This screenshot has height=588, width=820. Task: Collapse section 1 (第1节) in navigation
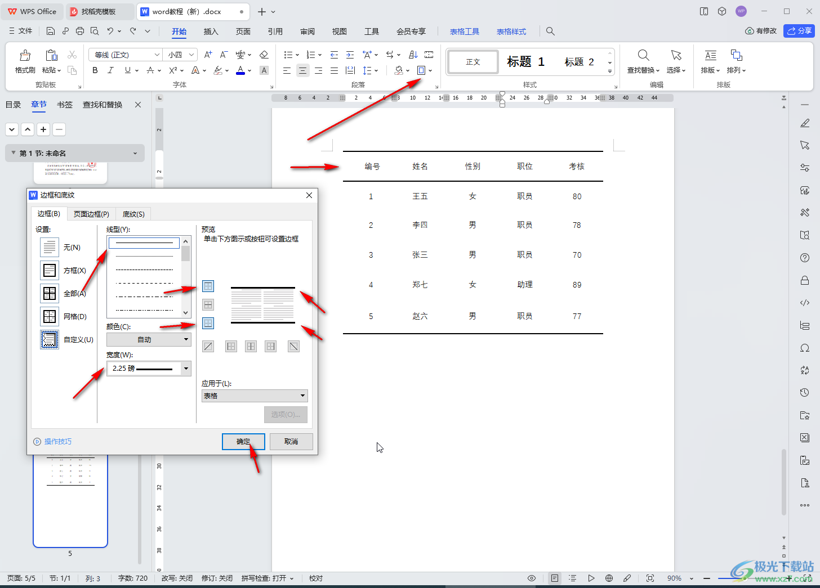pos(14,153)
